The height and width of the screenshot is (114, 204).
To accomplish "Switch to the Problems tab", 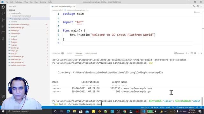I will (x=56, y=53).
